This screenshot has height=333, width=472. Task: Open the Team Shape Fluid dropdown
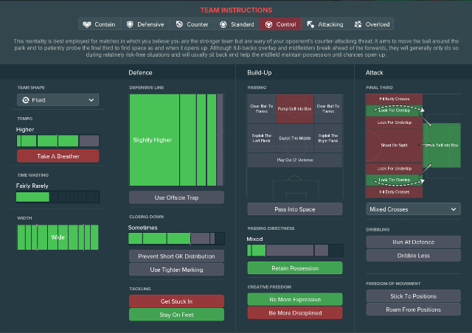point(58,100)
